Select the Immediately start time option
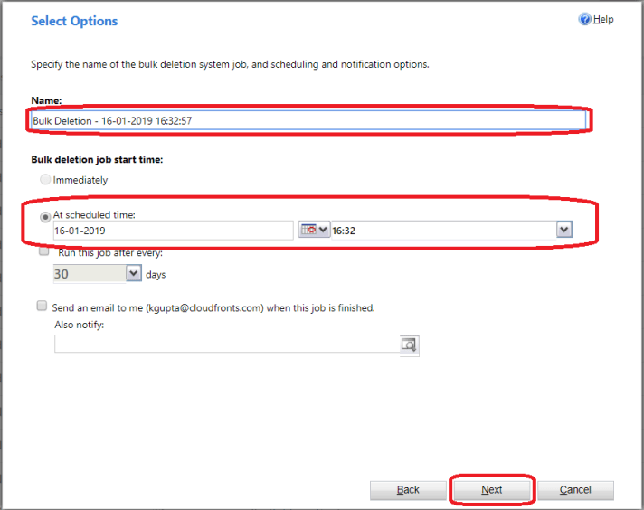Viewport: 644px width, 510px height. coord(45,180)
